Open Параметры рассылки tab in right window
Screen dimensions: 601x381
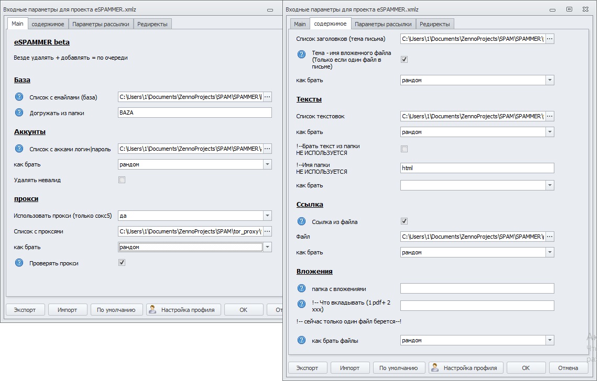click(x=383, y=24)
